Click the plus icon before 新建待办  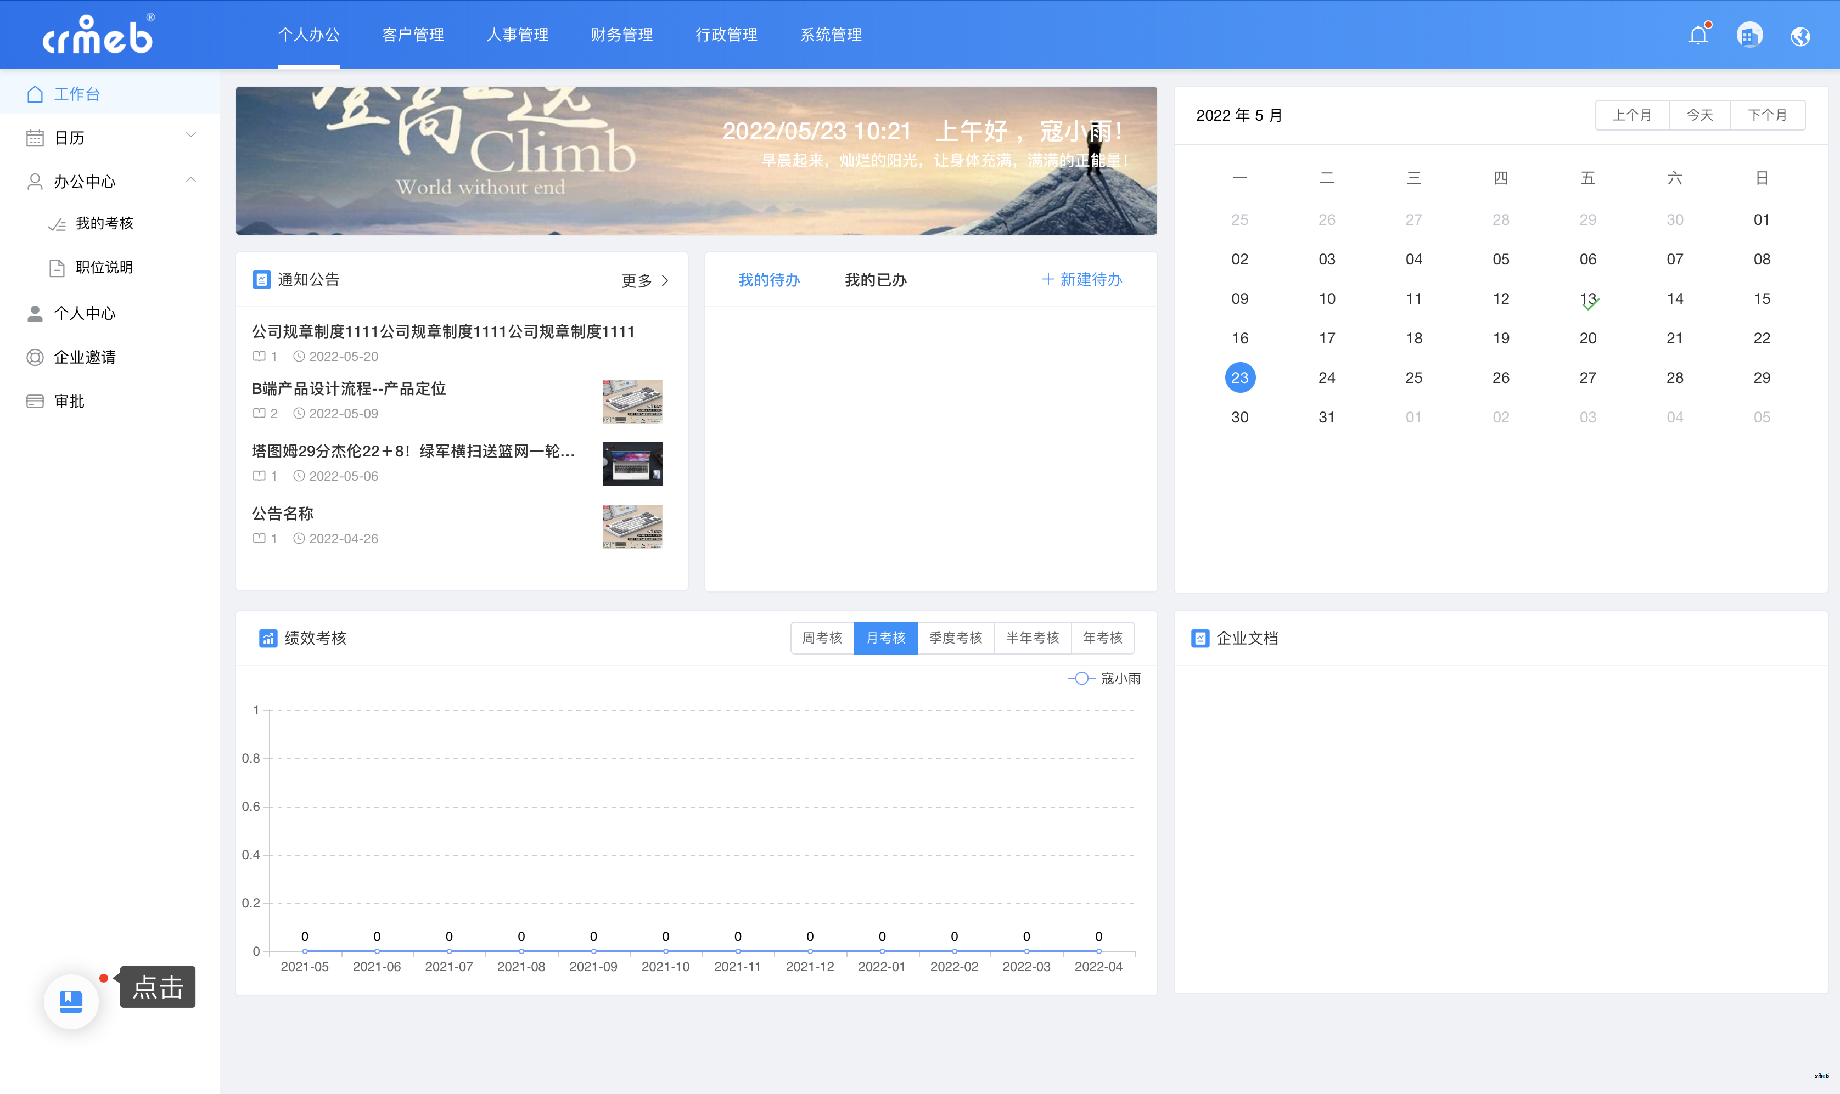point(1047,279)
